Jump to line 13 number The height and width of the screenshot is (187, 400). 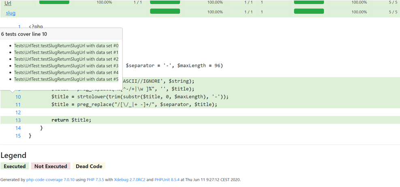tap(18, 120)
